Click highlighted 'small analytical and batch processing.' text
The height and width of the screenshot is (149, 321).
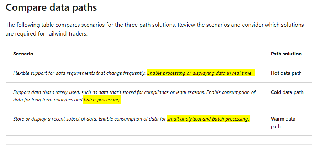pyautogui.click(x=209, y=119)
